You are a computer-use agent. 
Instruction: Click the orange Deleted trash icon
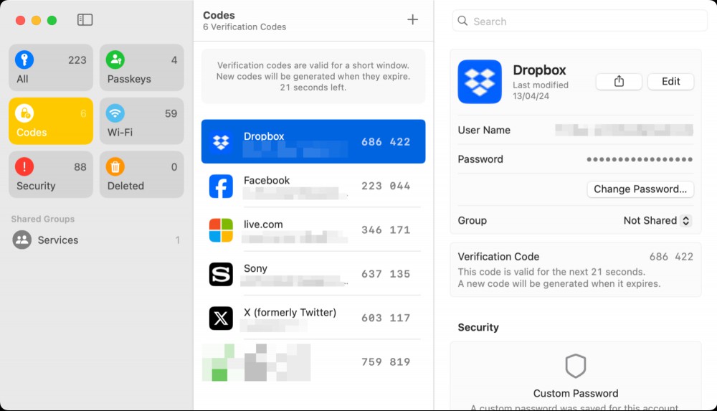point(115,166)
